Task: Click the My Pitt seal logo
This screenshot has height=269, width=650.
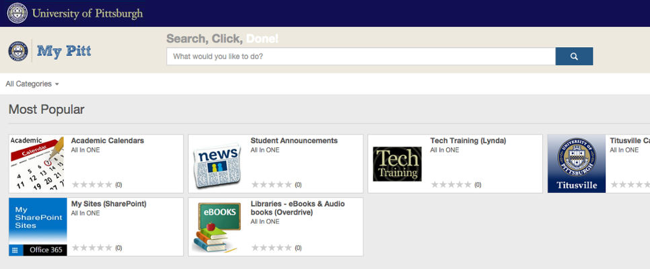Action: [18, 51]
